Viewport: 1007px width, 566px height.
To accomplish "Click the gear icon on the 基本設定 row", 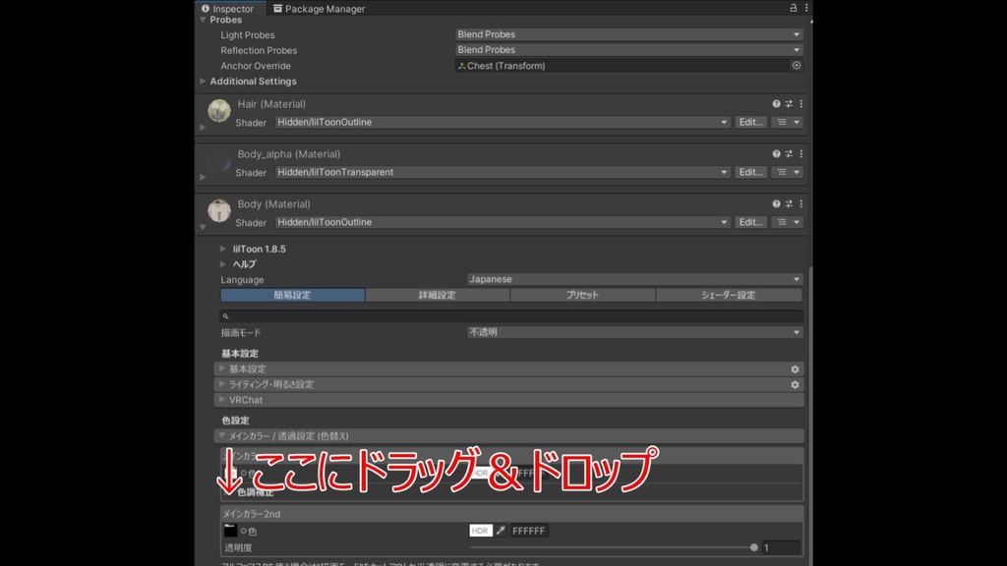I will 794,368.
